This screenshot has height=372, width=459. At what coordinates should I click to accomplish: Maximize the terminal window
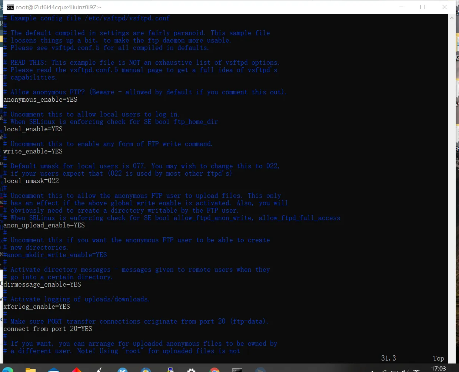coord(423,7)
